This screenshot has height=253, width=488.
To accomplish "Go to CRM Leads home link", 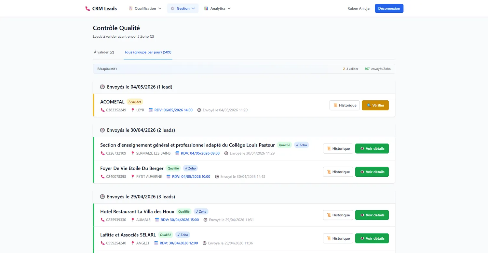I will [101, 8].
